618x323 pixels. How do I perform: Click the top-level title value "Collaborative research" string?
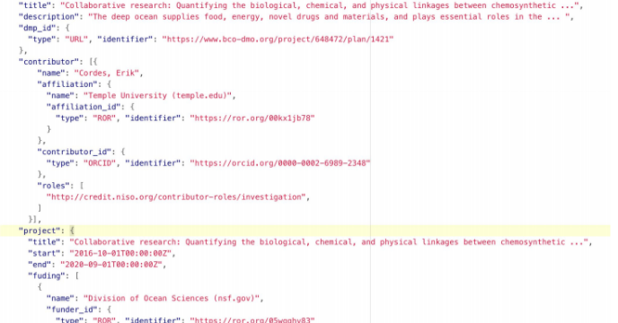319,5
